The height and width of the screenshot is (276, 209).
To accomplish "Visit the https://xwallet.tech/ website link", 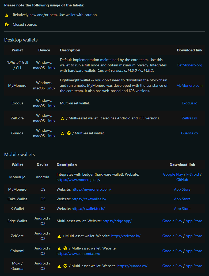I will coord(88,209).
